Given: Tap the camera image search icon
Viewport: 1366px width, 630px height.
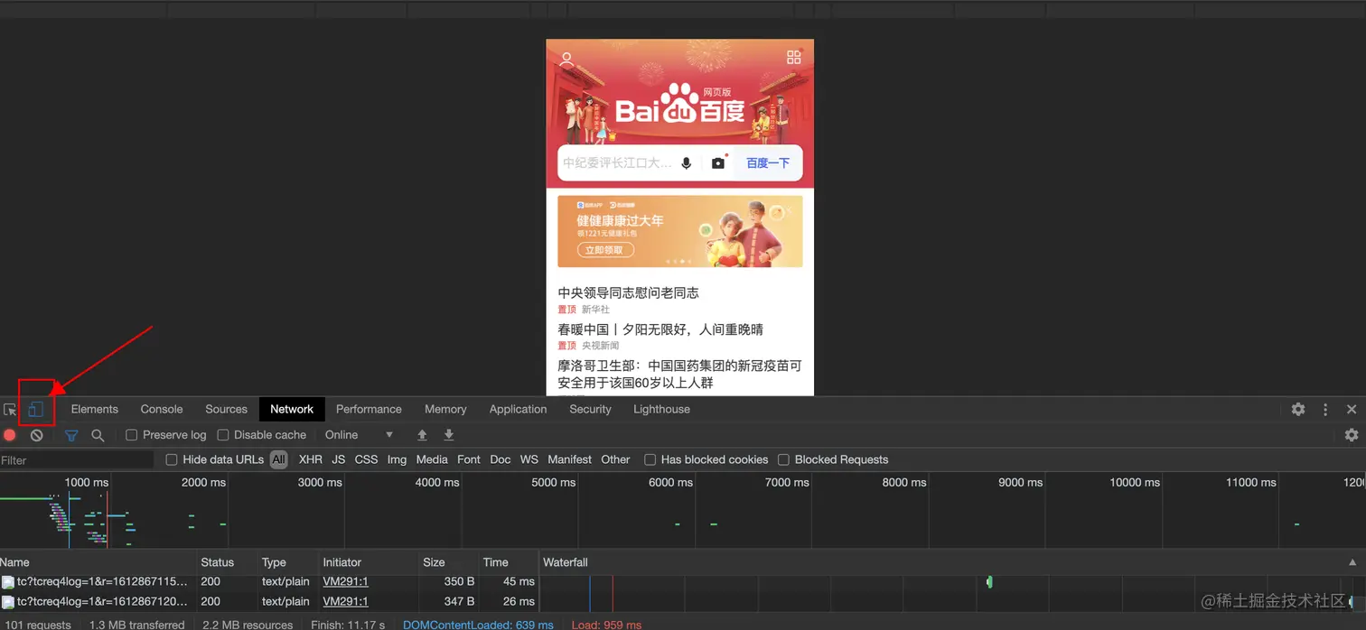Looking at the screenshot, I should point(718,163).
